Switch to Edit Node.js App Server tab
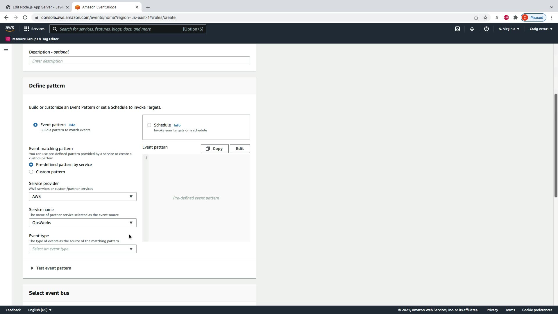Screen dimensions: 558x314 (37, 7)
